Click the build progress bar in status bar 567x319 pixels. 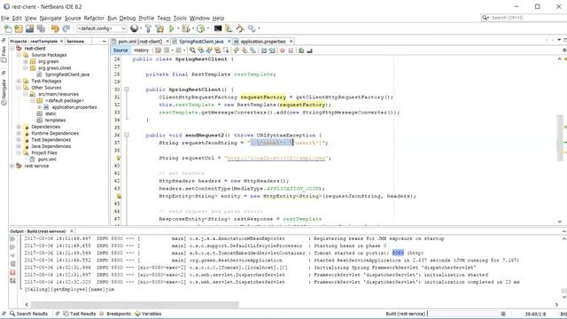[463, 314]
